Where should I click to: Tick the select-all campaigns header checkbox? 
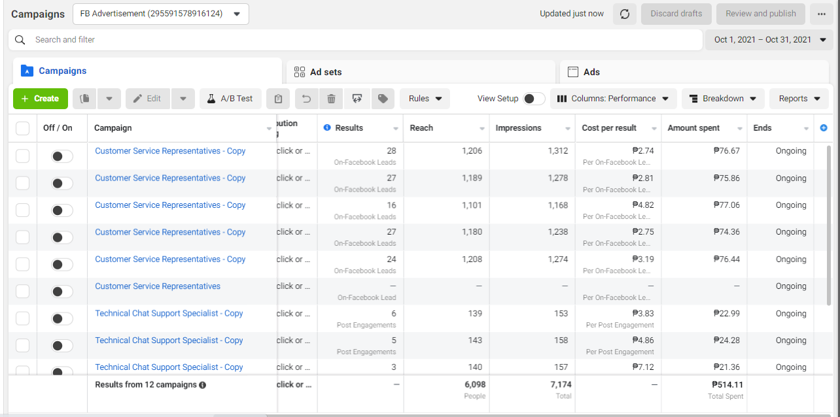pyautogui.click(x=23, y=128)
